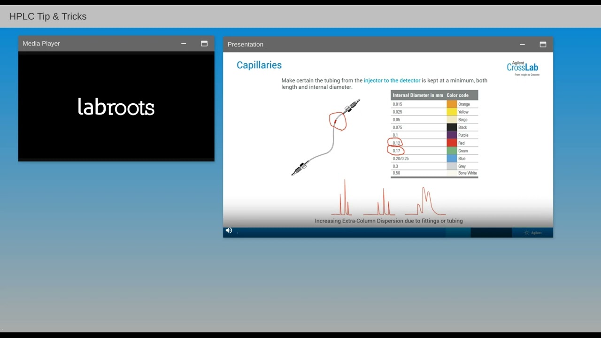Click the 'Capillaries' slide heading
The width and height of the screenshot is (601, 338).
click(259, 65)
